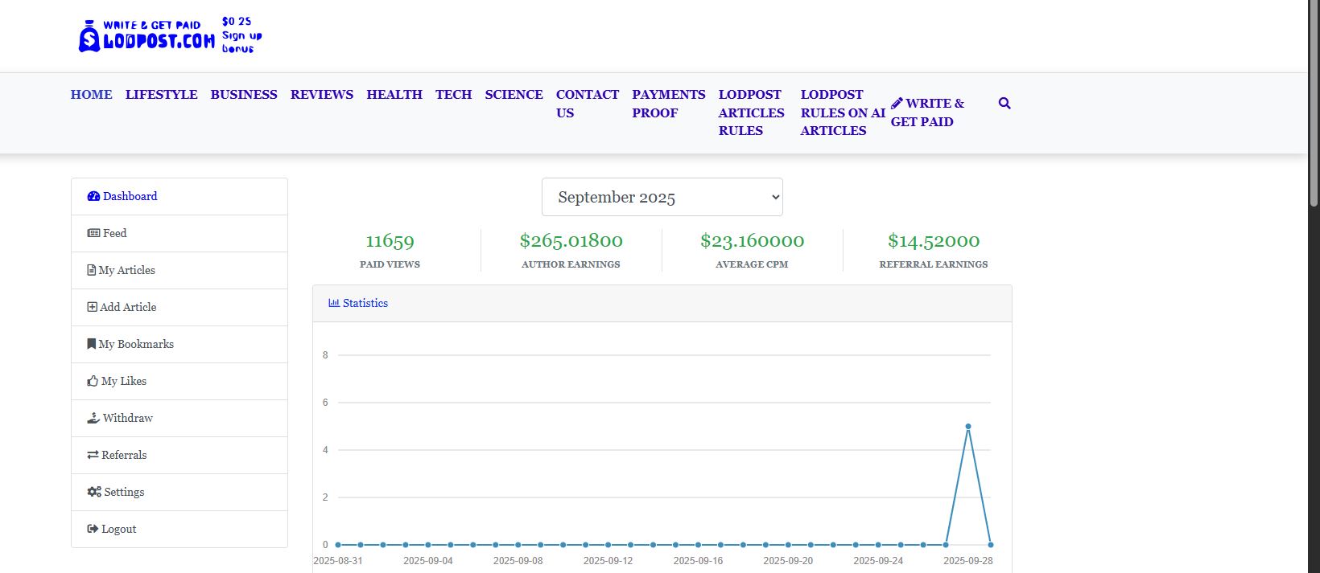Image resolution: width=1320 pixels, height=573 pixels.
Task: Open Dashboard from the sidebar
Action: tap(122, 196)
